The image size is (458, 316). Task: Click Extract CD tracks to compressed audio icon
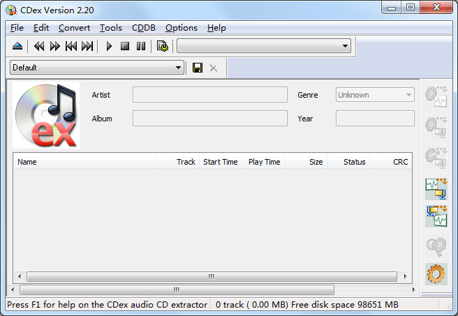(436, 127)
